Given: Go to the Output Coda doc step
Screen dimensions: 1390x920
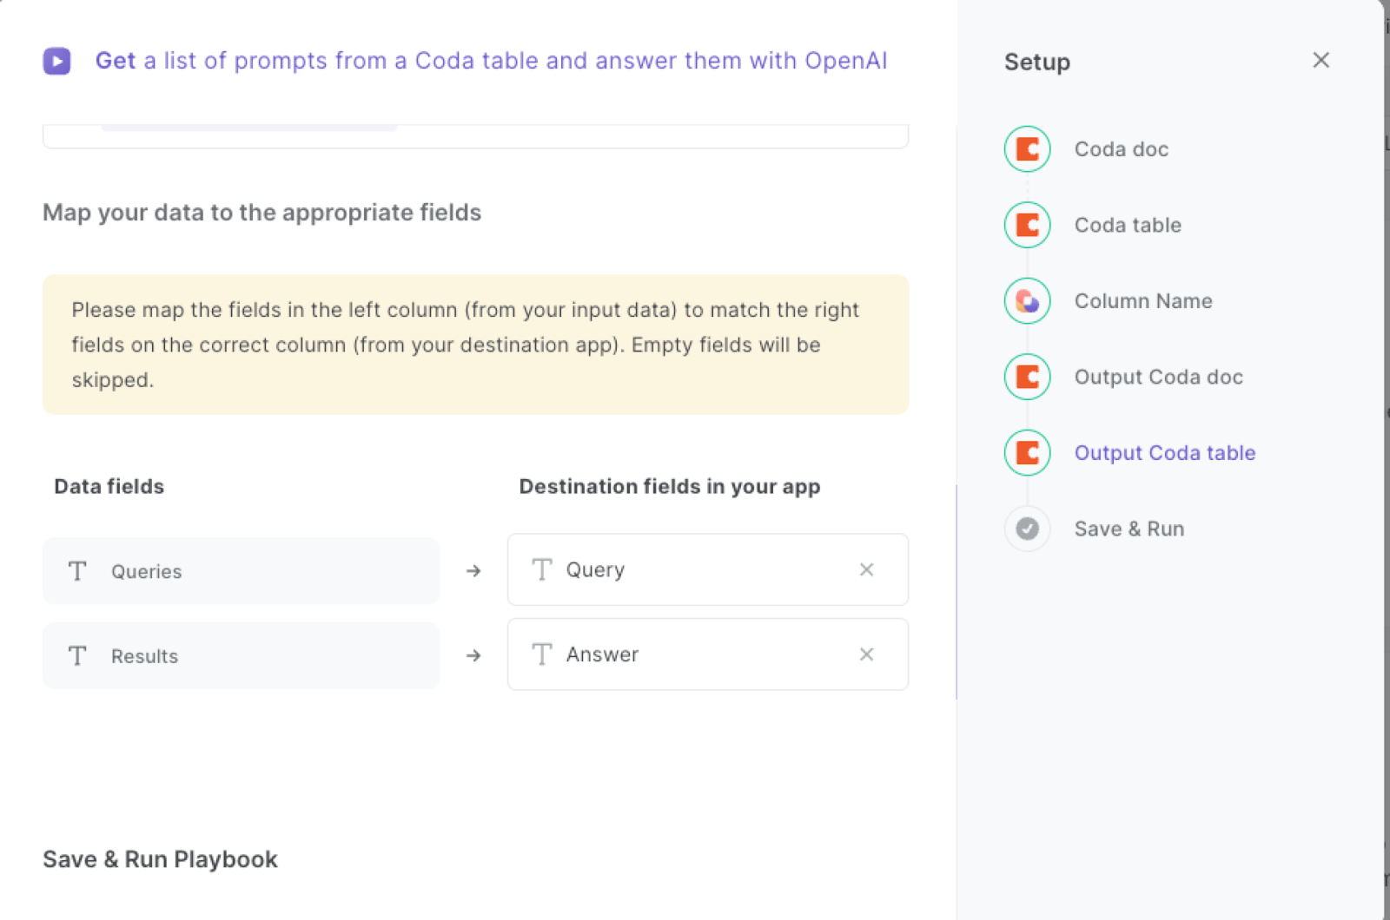Looking at the screenshot, I should coord(1158,377).
